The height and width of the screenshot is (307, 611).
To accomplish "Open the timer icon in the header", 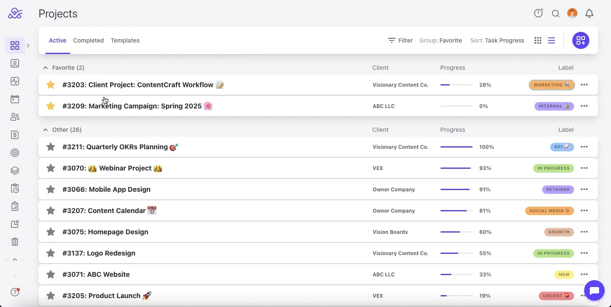I will point(538,13).
